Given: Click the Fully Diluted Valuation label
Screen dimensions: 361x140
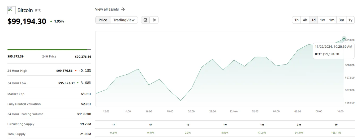Looking at the screenshot, I should click(x=24, y=104).
